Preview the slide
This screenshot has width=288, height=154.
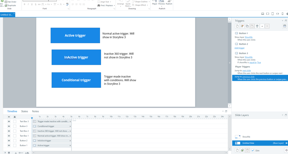(162, 3)
